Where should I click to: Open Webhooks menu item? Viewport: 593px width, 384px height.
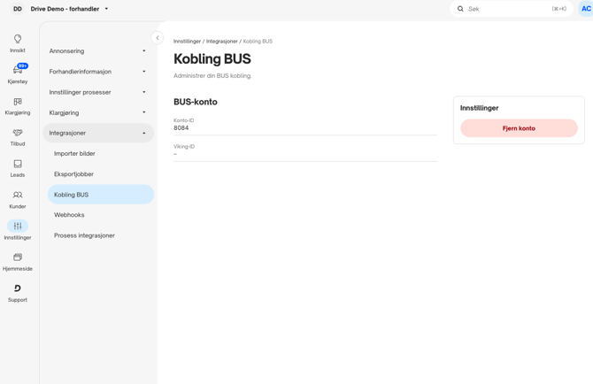100,215
